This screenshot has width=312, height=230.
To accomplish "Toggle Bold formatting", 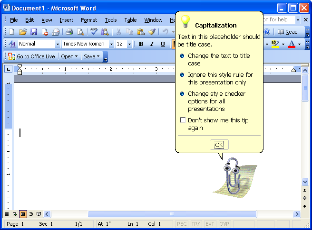I will pos(141,44).
